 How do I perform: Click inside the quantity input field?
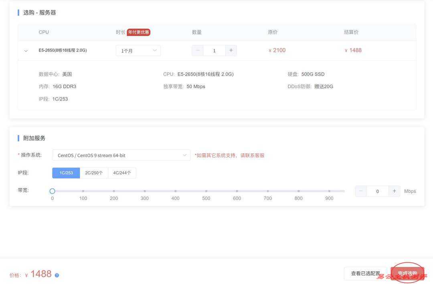click(x=214, y=50)
